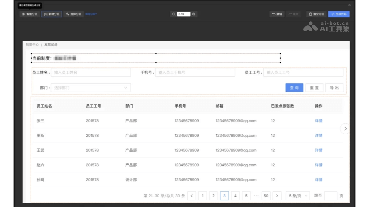The image size is (369, 207).
Task: Click the 导出 export button
Action: pos(334,88)
